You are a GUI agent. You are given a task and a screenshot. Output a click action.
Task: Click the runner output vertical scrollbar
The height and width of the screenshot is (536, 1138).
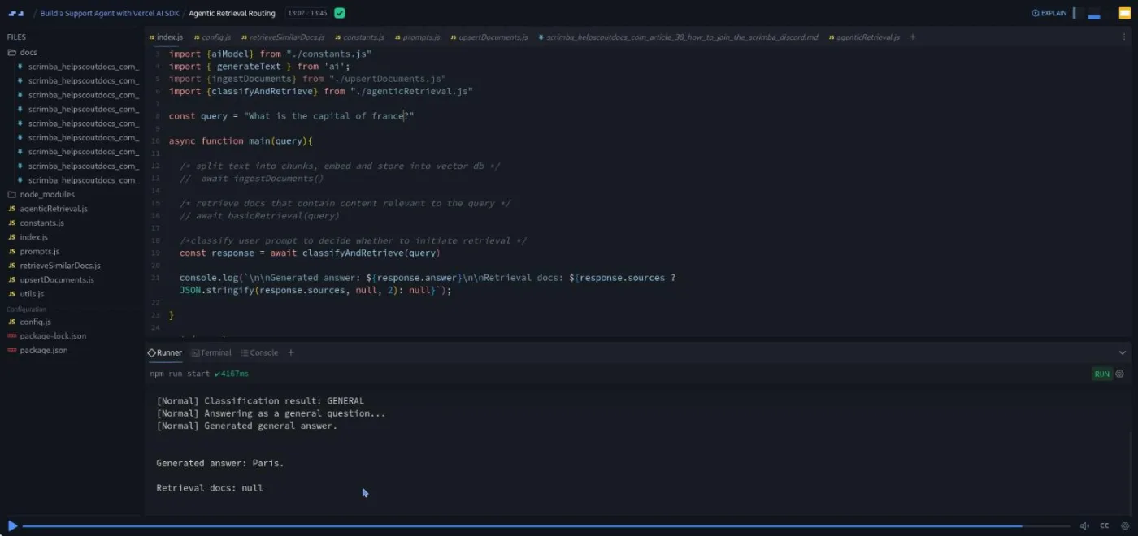tap(1130, 471)
